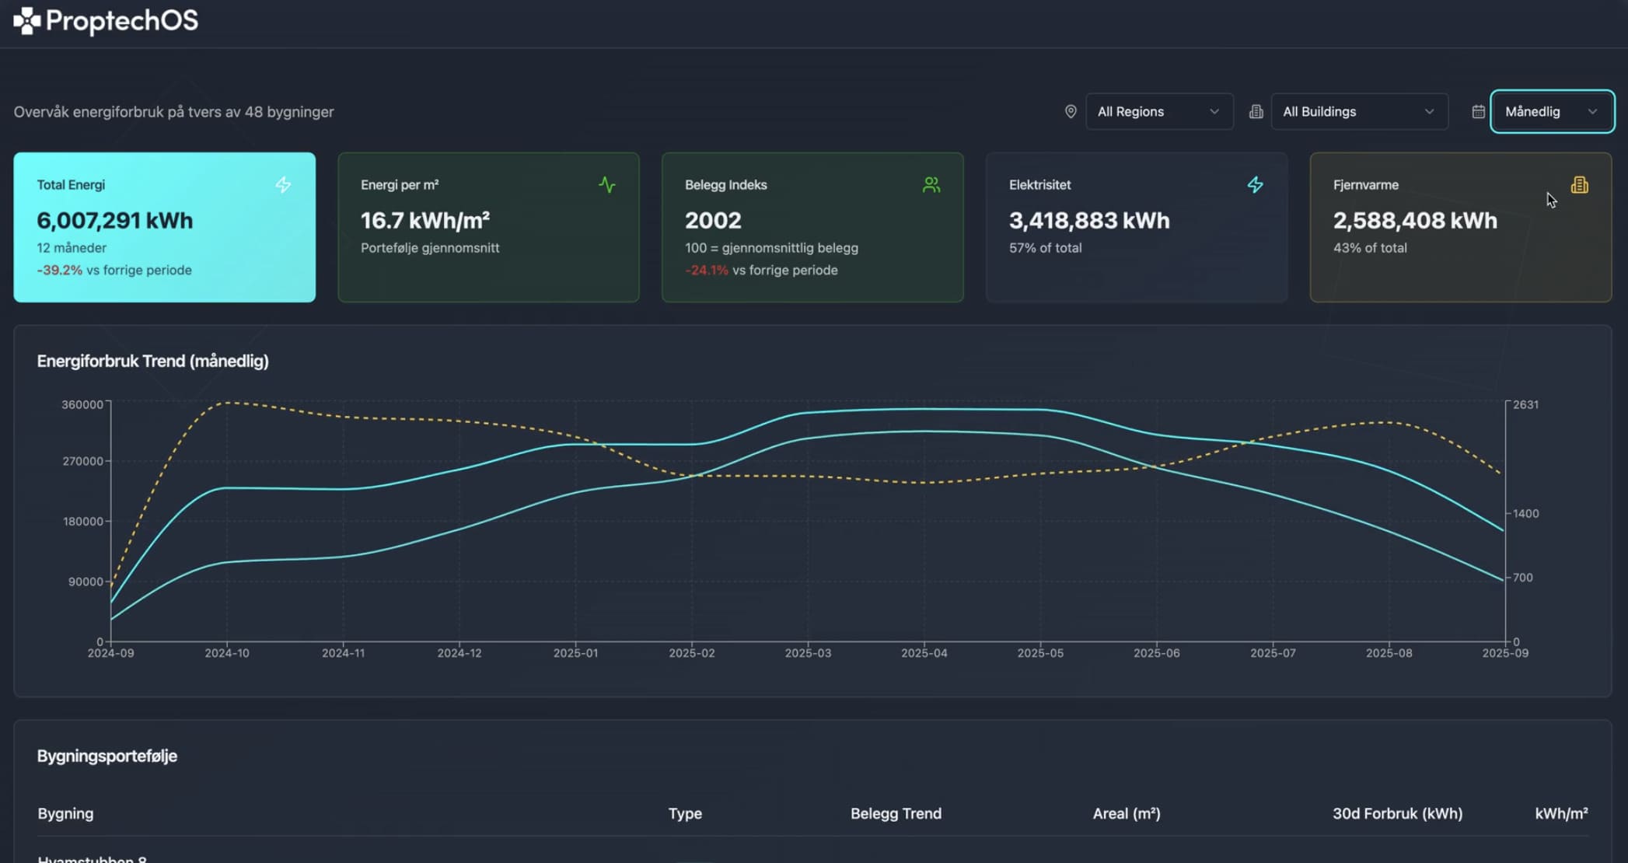Click the Type column header
The image size is (1628, 863).
pyautogui.click(x=685, y=813)
